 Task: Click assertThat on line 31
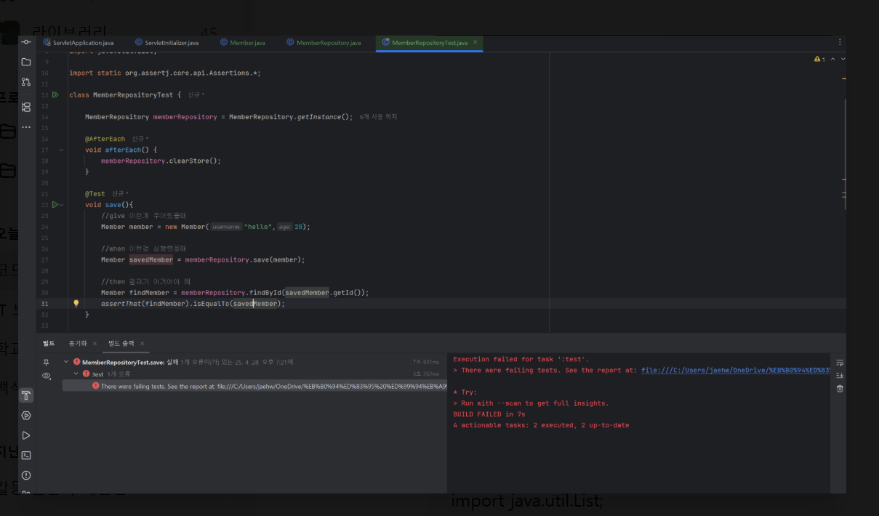point(121,304)
